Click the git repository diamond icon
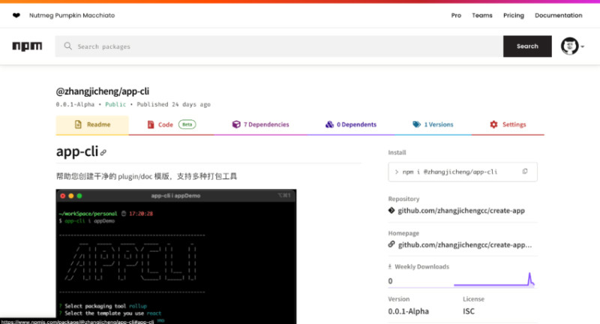Viewport: 600px width, 324px height. coord(391,211)
